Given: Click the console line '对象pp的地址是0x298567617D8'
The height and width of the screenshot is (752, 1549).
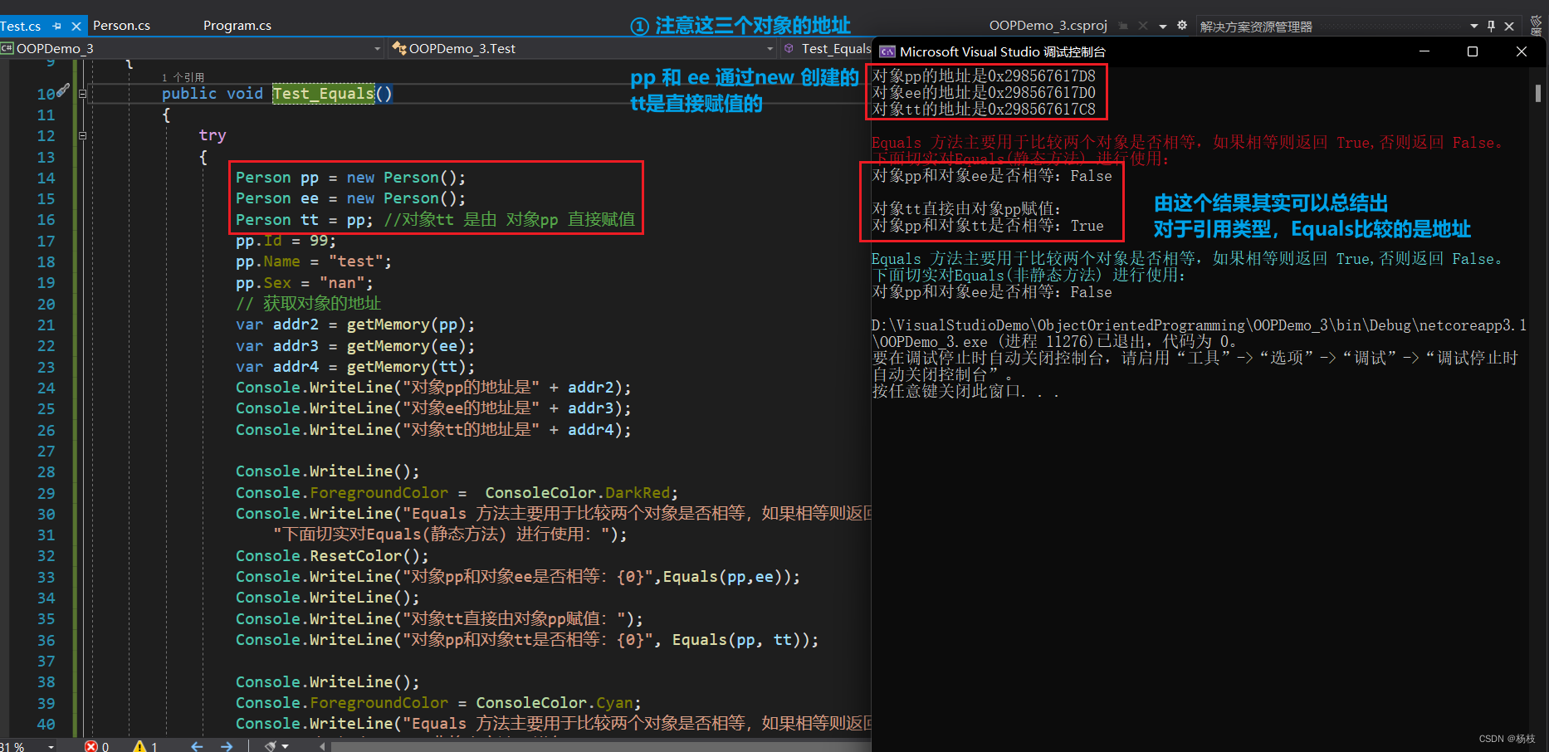Looking at the screenshot, I should pos(984,76).
